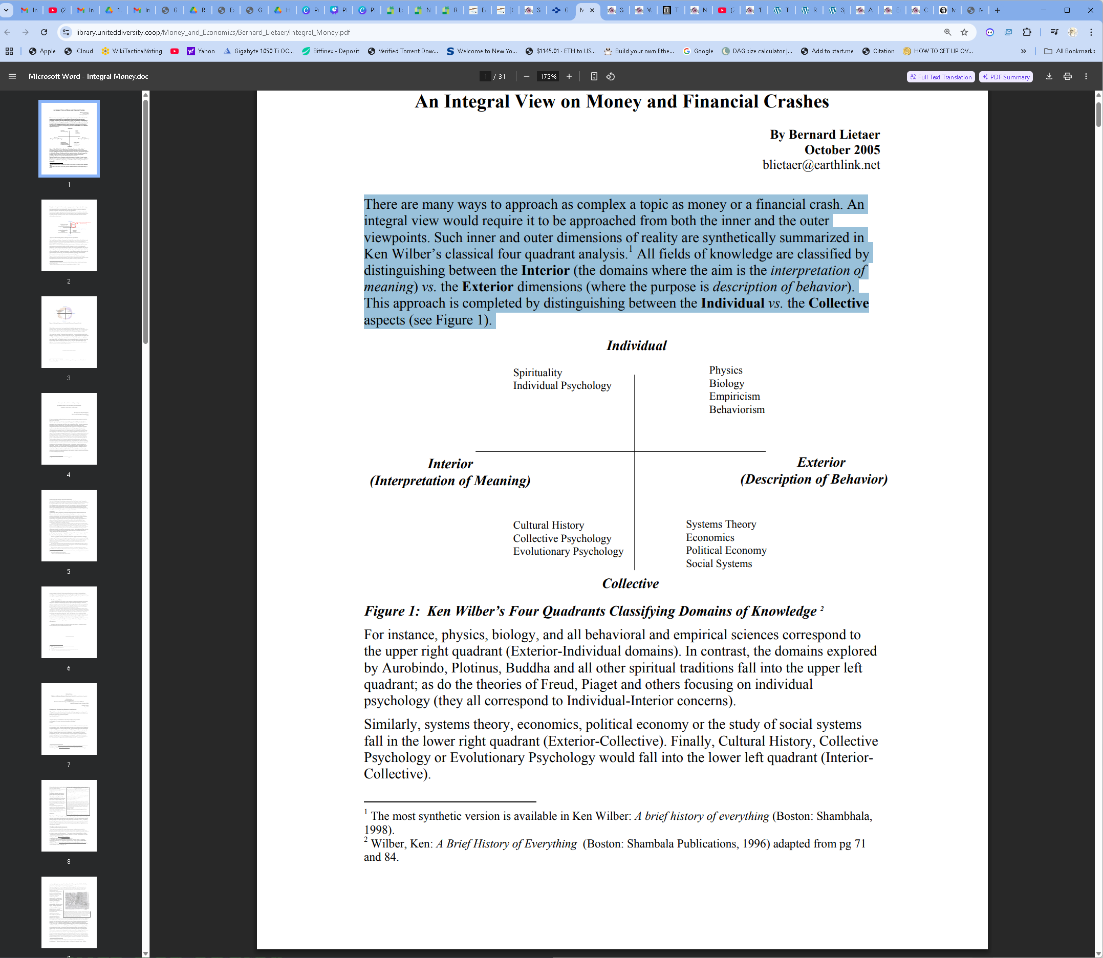Open the $1145.01 ETH to USD bookmark
The image size is (1103, 958).
[x=560, y=51]
